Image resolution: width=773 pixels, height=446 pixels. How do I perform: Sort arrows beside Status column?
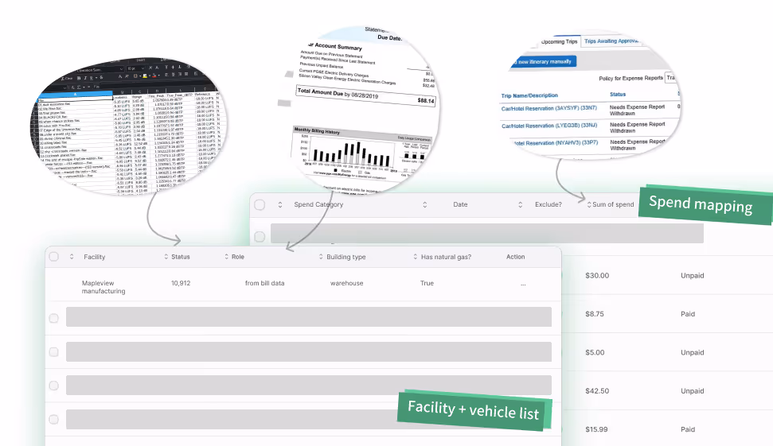click(166, 257)
